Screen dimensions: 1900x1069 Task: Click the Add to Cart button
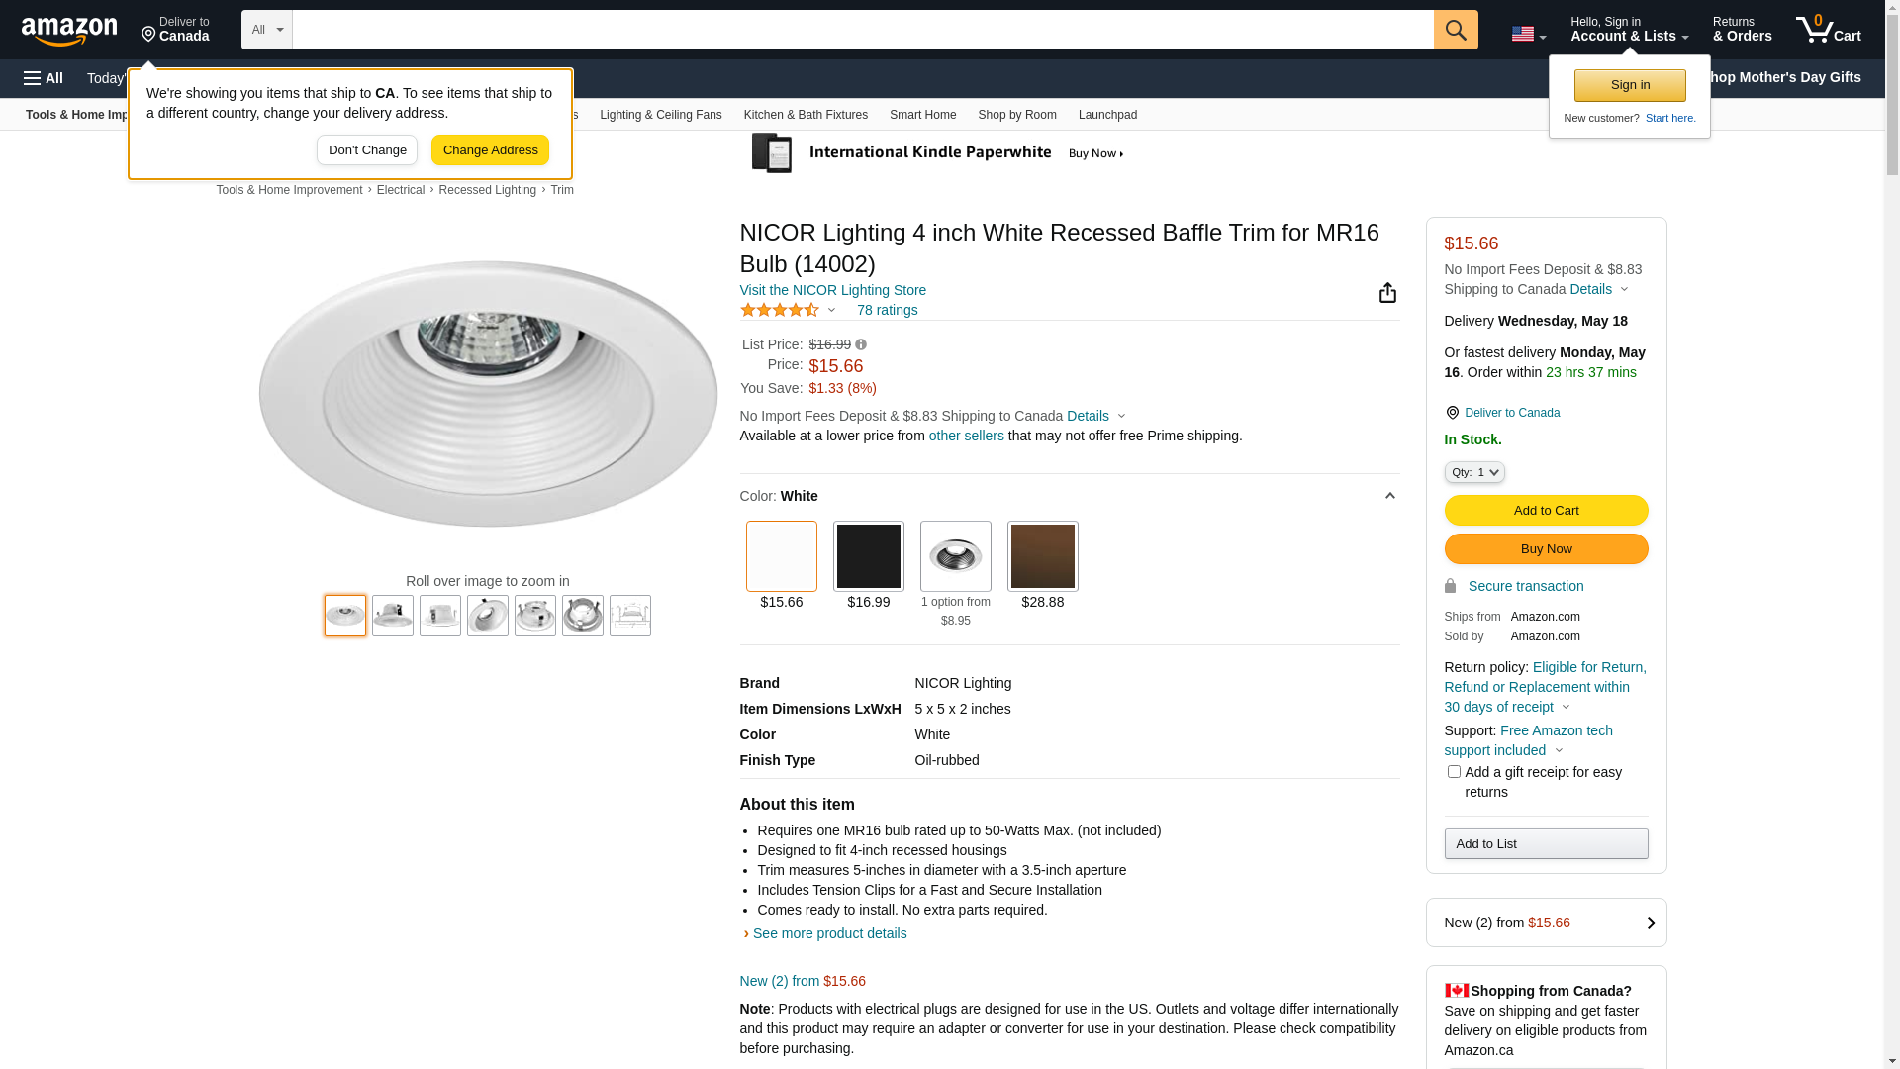[x=1546, y=510]
